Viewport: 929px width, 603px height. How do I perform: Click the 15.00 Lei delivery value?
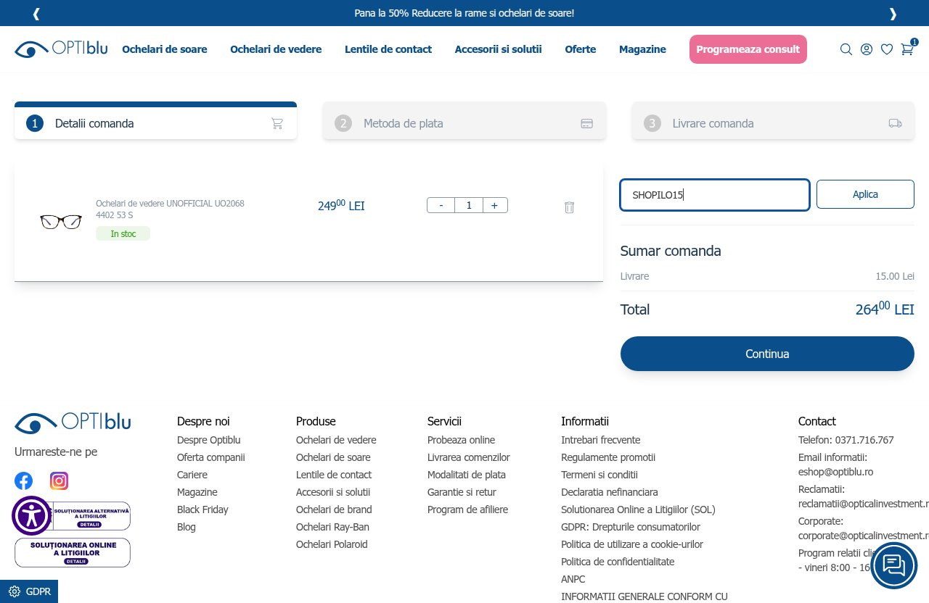click(895, 276)
